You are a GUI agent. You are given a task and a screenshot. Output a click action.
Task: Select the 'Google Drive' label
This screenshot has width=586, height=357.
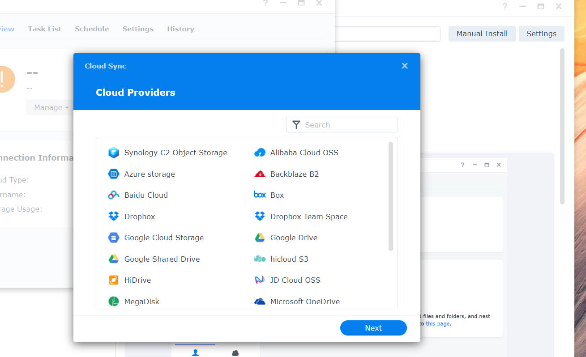[x=294, y=238]
